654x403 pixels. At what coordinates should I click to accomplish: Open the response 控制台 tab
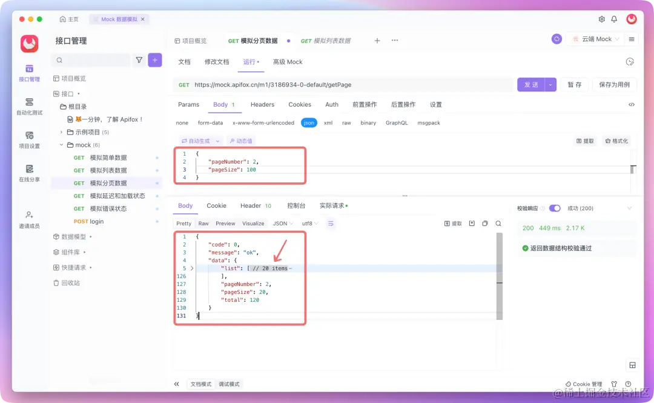tap(296, 205)
